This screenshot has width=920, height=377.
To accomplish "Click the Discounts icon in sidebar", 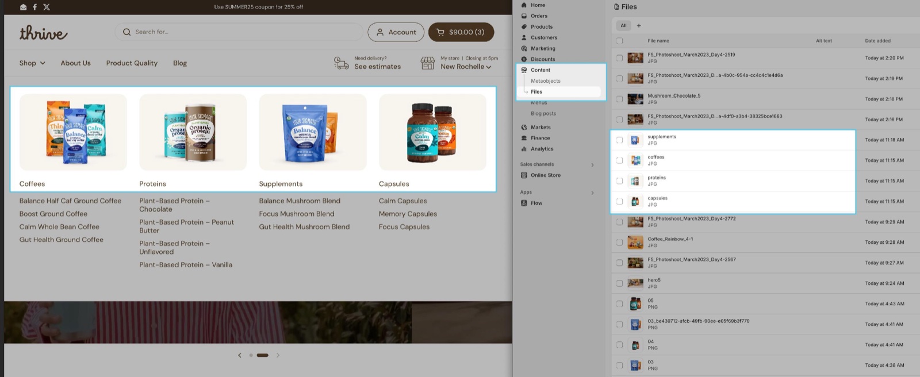I will [524, 59].
